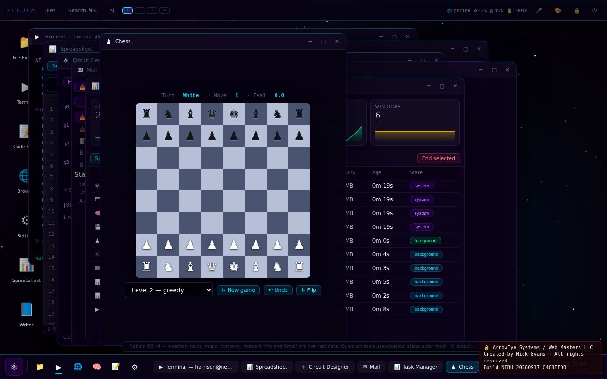607x379 pixels.
Task: Open the AI brain dock icon
Action: pos(97,367)
